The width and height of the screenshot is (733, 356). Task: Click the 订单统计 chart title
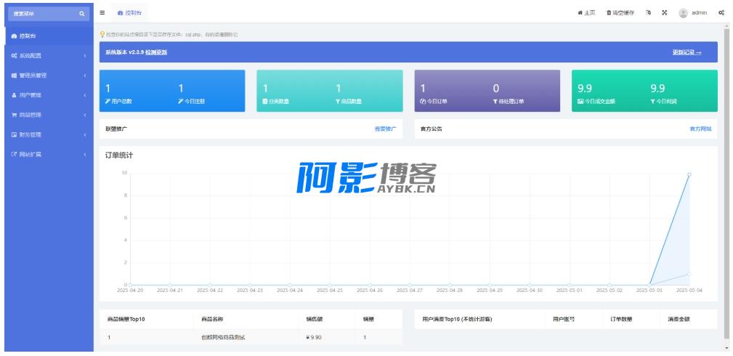coord(118,155)
